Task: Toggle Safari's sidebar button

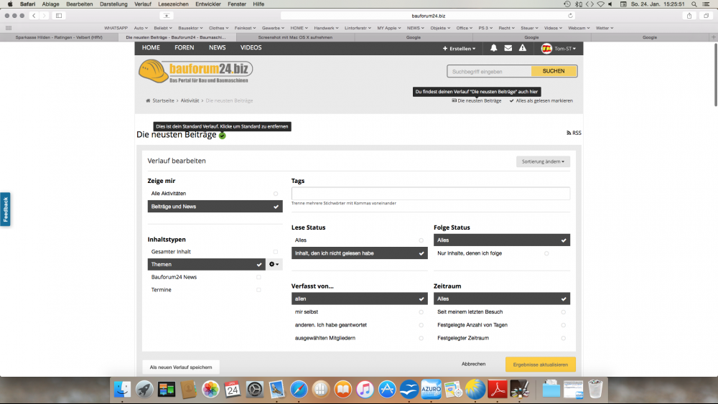Action: click(59, 16)
